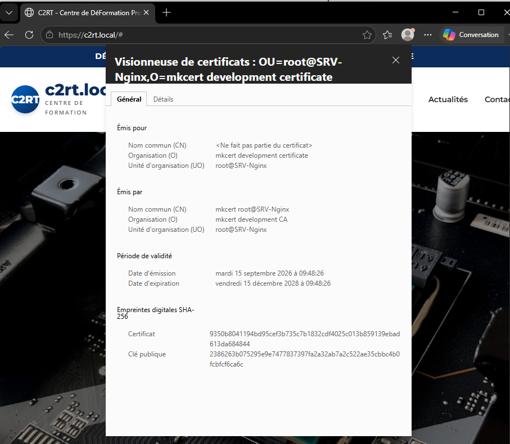Open the browser settings and more menu
This screenshot has height=444, width=510.
click(428, 35)
